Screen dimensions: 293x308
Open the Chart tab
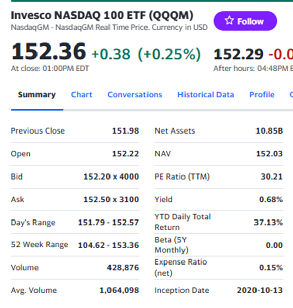(82, 95)
